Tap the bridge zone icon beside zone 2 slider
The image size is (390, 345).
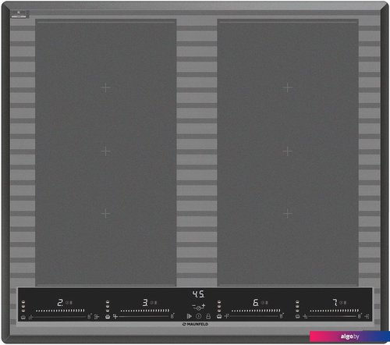(97, 317)
